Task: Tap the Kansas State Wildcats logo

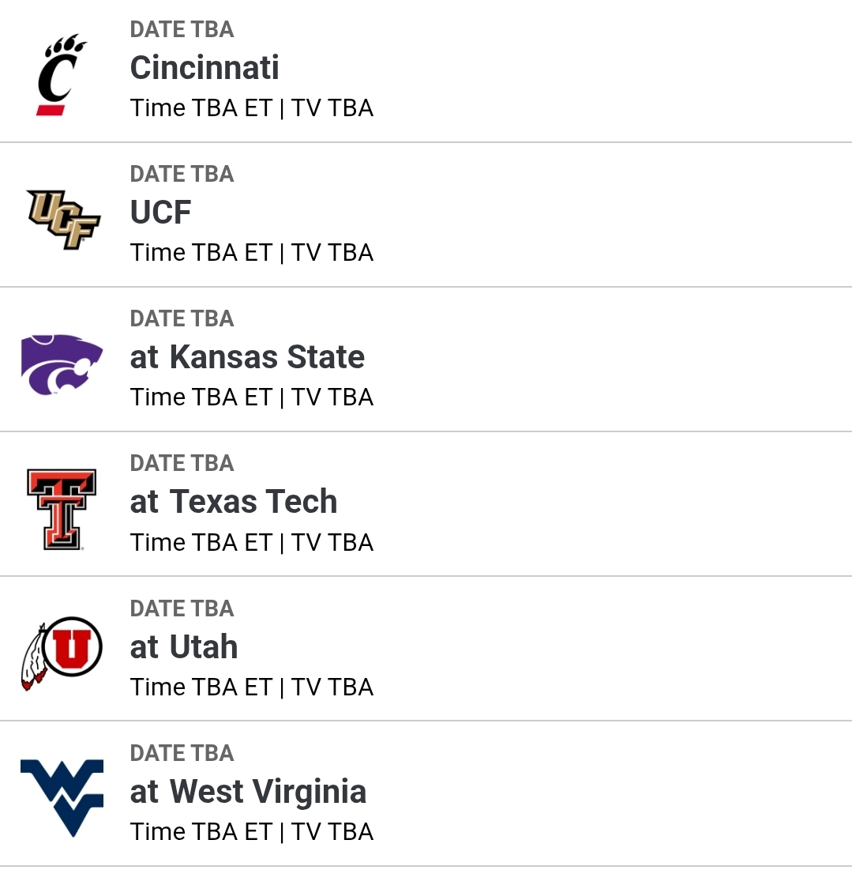Action: point(62,364)
